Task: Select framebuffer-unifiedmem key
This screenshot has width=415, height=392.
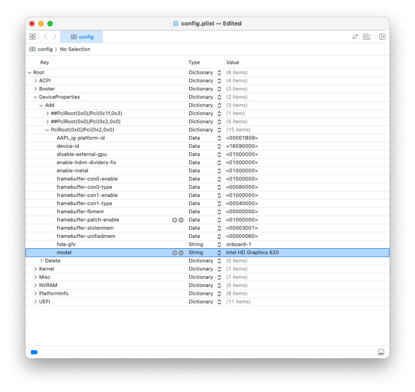Action: (86, 236)
